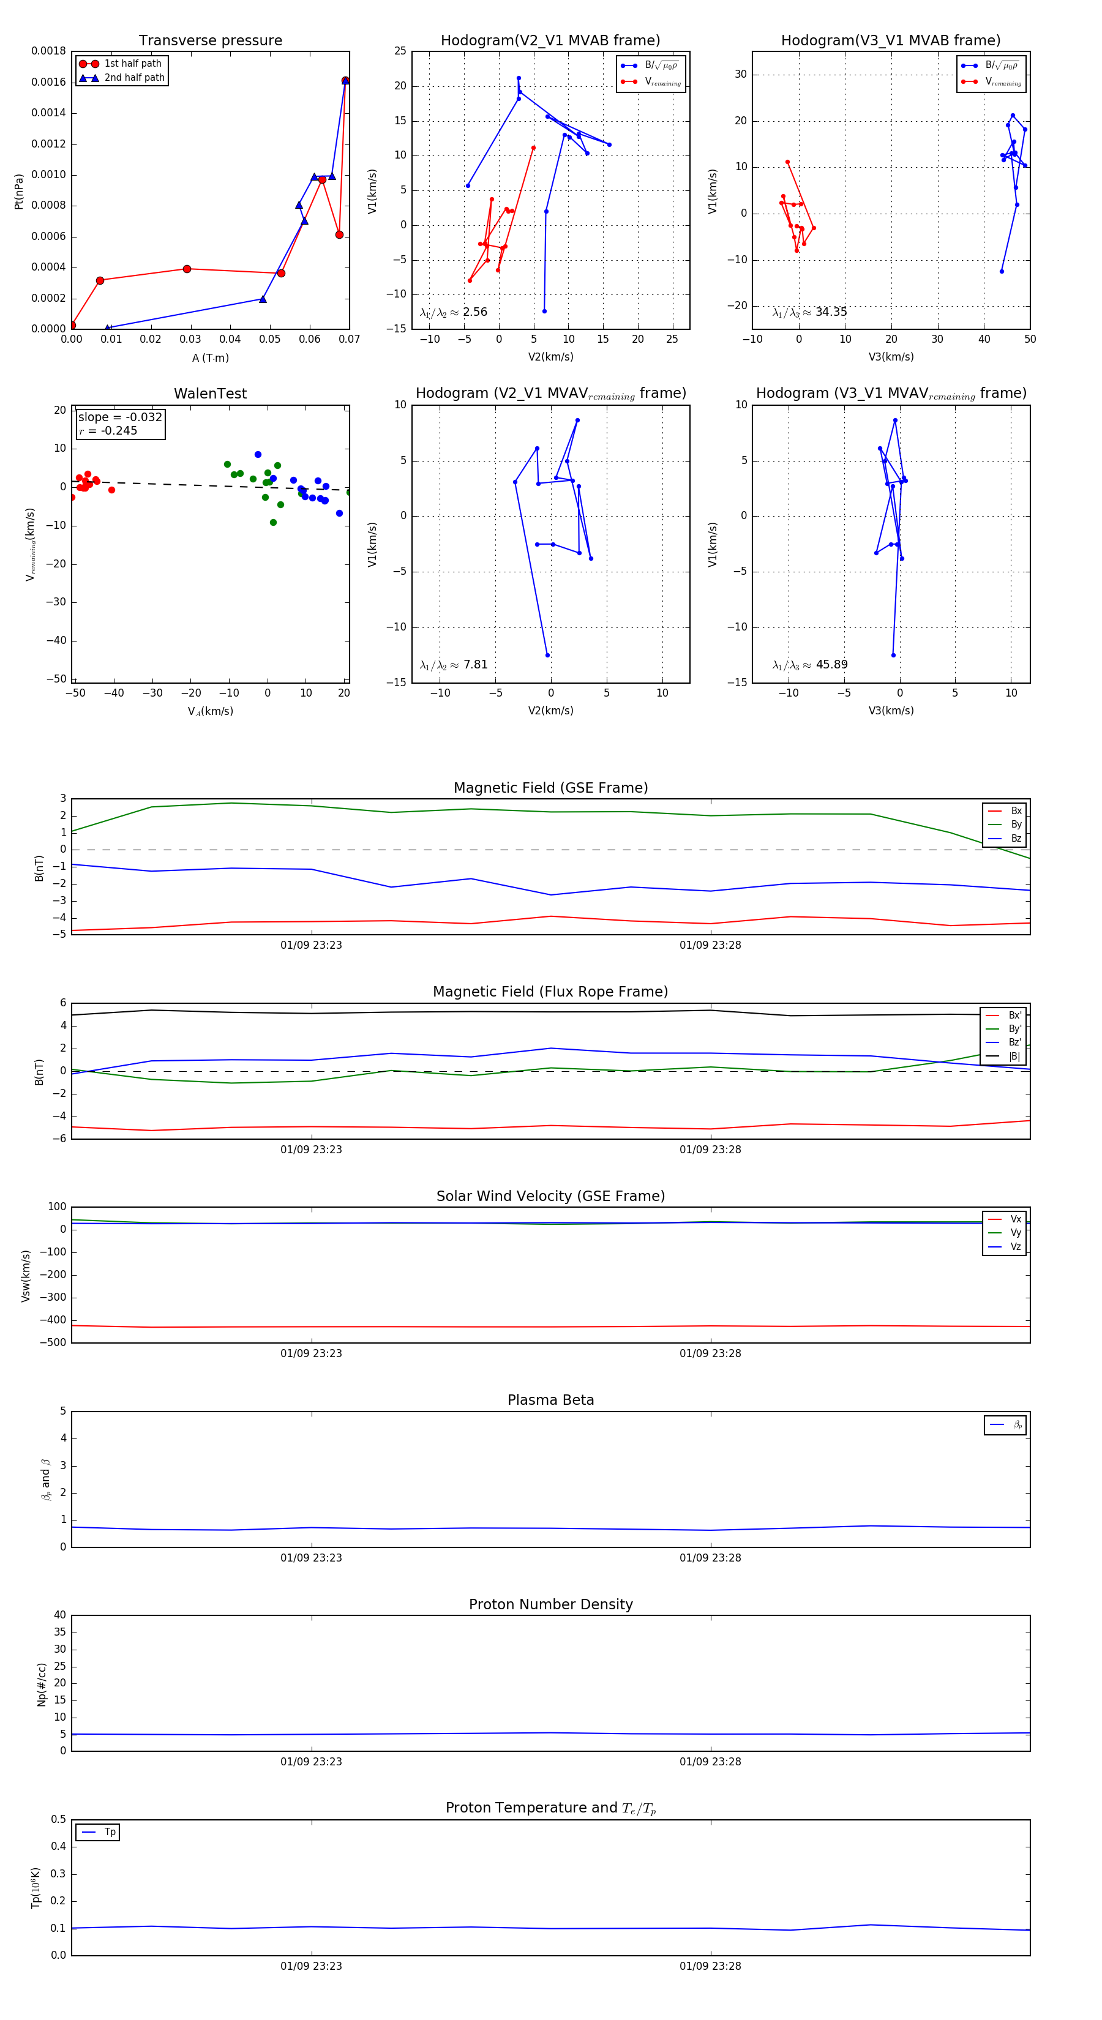This screenshot has width=1102, height=2020.
Task: Click the 'Proton Number Density' title
Action: (x=550, y=1604)
